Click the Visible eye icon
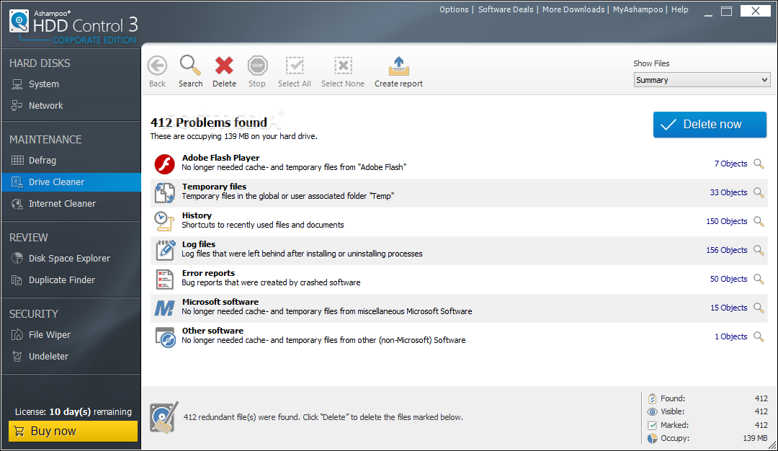This screenshot has width=778, height=451. 652,411
